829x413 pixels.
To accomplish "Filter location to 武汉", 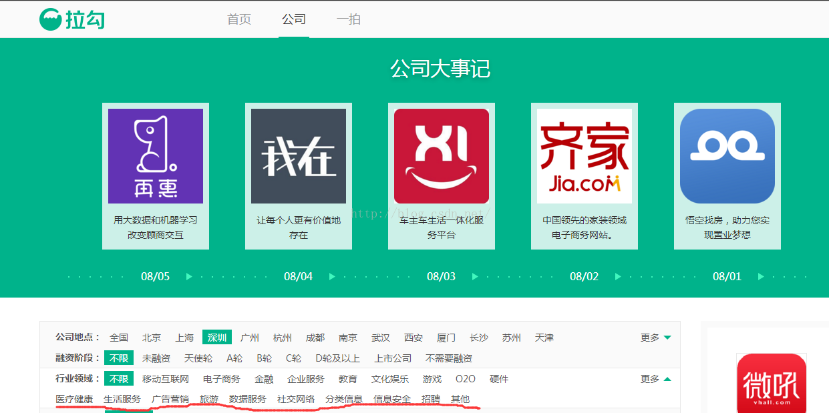I will click(381, 338).
